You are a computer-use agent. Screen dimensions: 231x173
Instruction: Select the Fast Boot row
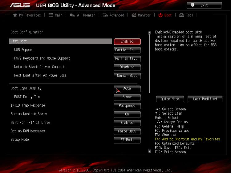60,41
